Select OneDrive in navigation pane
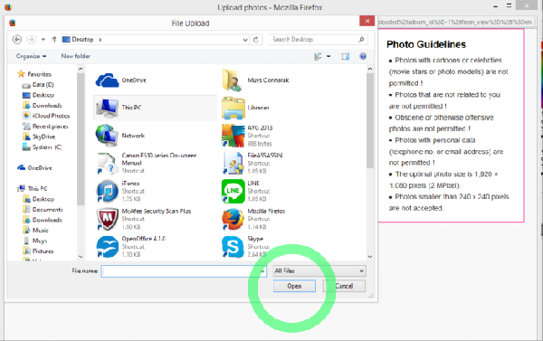This screenshot has width=543, height=341. pyautogui.click(x=34, y=168)
